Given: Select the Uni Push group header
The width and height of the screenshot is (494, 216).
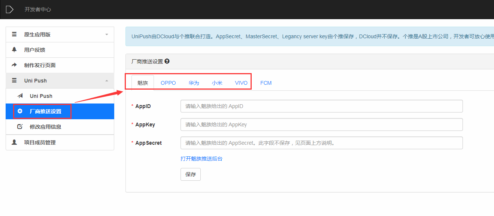Looking at the screenshot, I should (60, 81).
